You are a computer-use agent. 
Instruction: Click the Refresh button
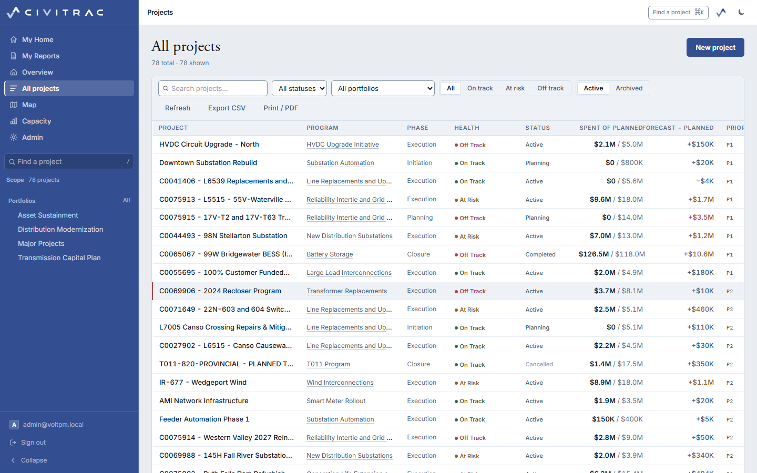point(178,108)
